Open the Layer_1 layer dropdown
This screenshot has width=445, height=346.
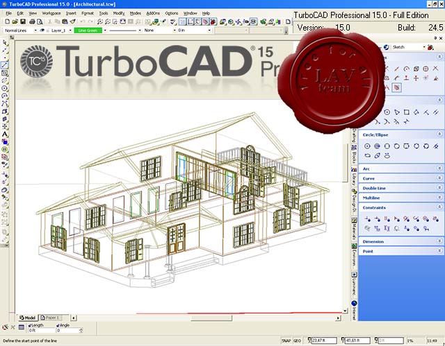coord(70,31)
